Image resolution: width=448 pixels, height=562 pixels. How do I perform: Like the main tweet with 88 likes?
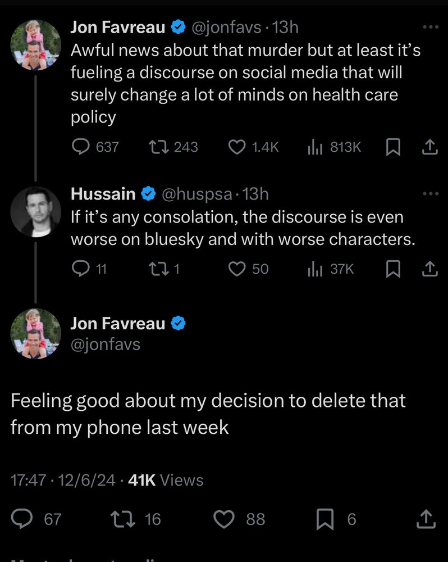click(225, 519)
